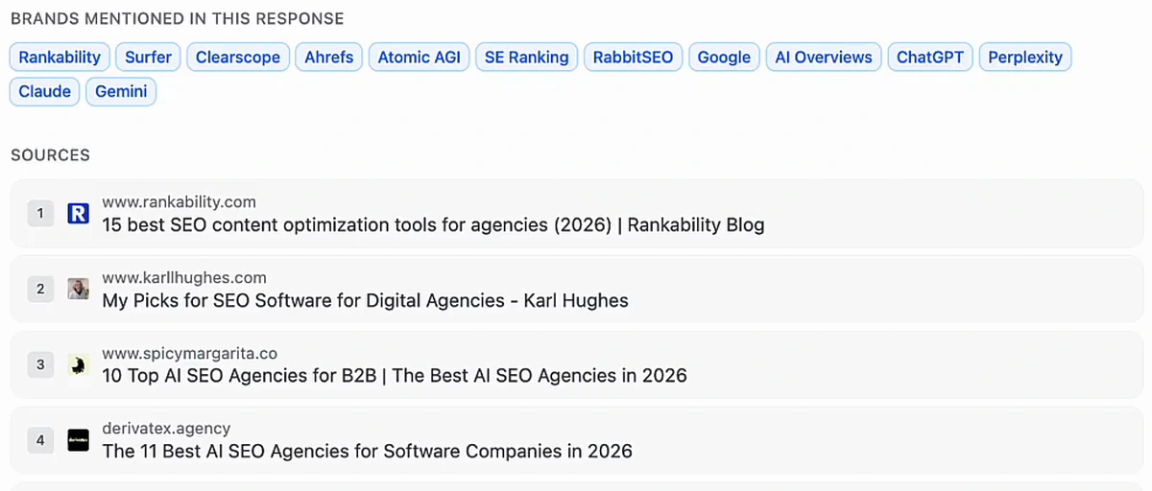Screen dimensions: 1152x491
Task: Click the Atomic AGI brand tag
Action: 420,57
